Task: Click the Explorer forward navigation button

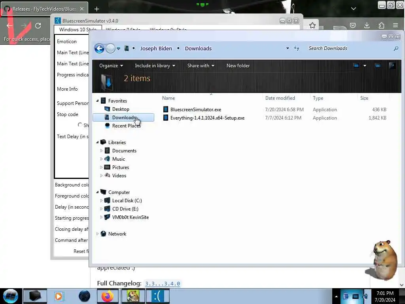Action: click(x=111, y=48)
